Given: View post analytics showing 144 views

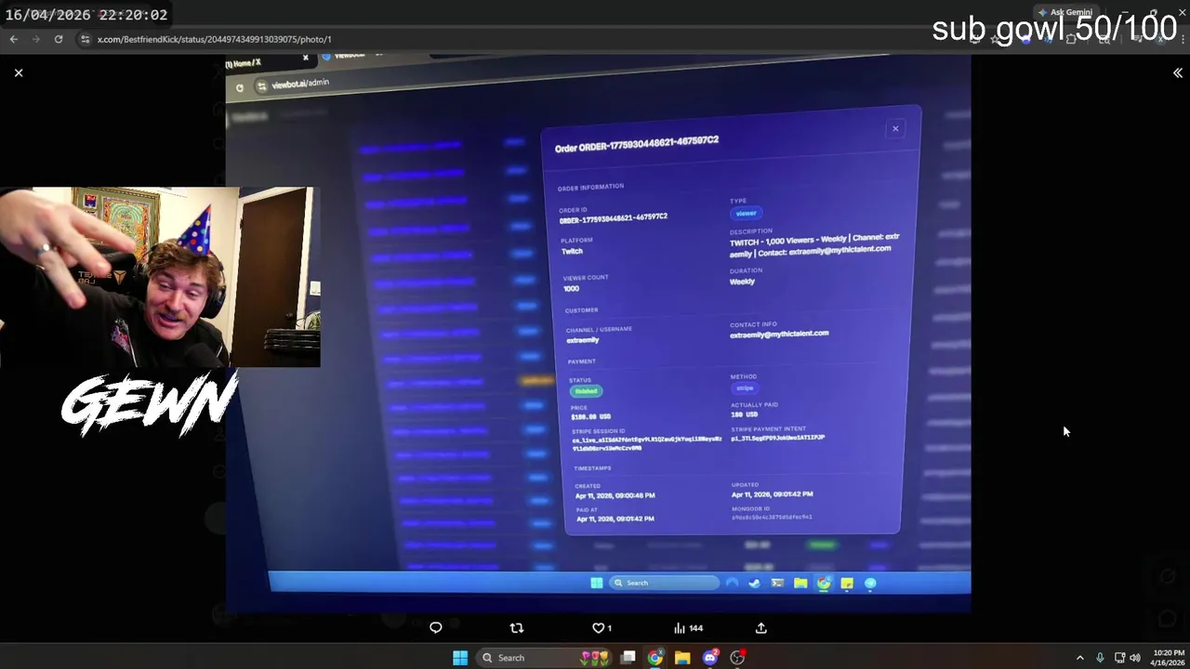Looking at the screenshot, I should point(688,628).
